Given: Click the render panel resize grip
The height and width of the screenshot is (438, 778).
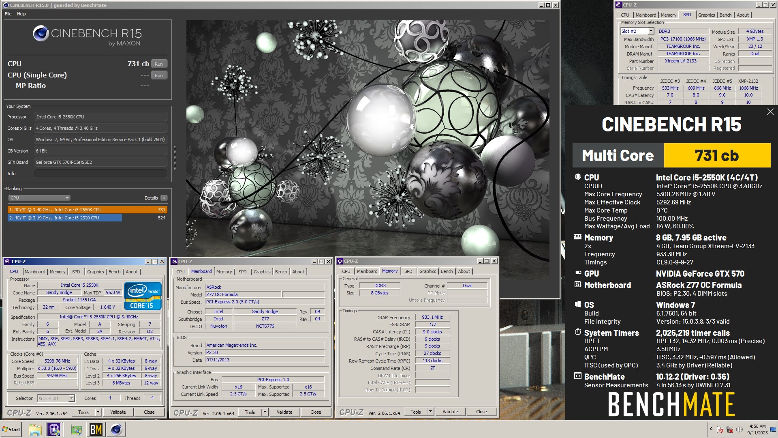Looking at the screenshot, I should point(175,158).
